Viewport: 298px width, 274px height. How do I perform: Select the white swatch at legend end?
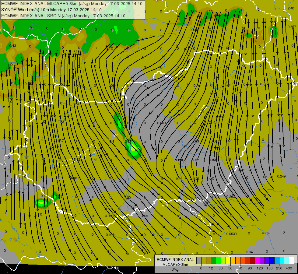pos(291,261)
